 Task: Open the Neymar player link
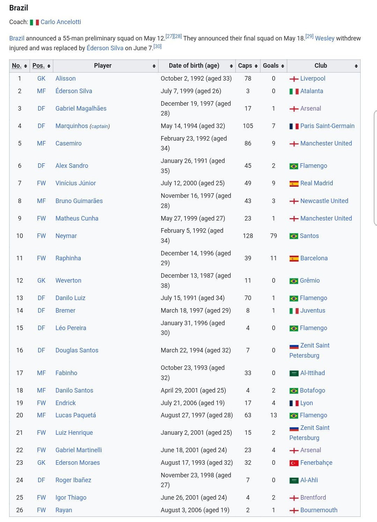point(66,236)
